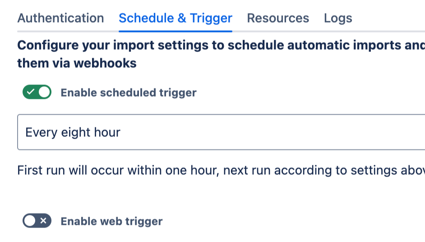
Task: Click the checkmark icon in the green toggle
Action: click(31, 93)
